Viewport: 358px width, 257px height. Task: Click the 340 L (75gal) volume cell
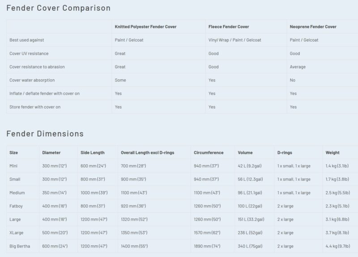(250, 246)
